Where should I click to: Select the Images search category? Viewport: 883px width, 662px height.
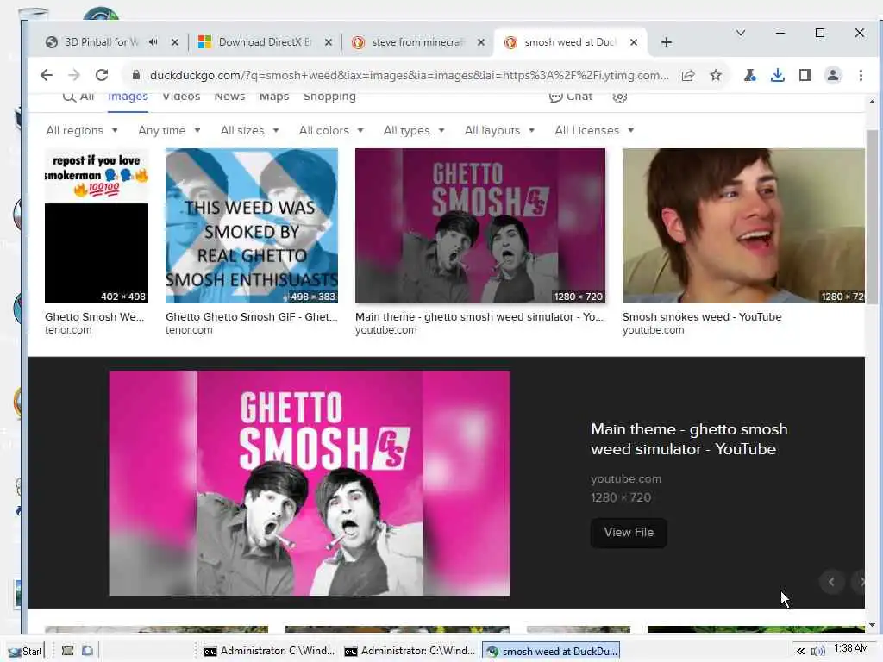(128, 97)
